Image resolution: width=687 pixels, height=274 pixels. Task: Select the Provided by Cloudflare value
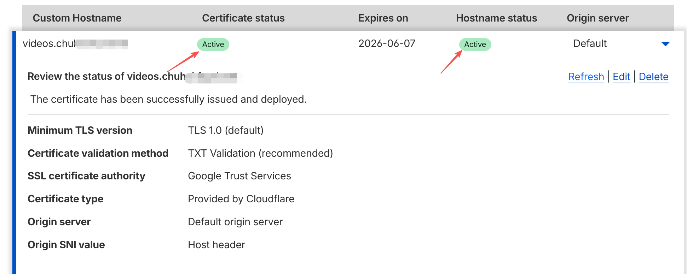tap(241, 199)
